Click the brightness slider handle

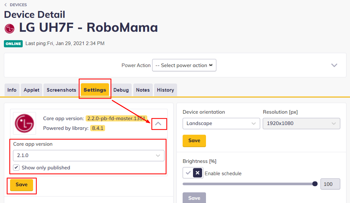315,184
